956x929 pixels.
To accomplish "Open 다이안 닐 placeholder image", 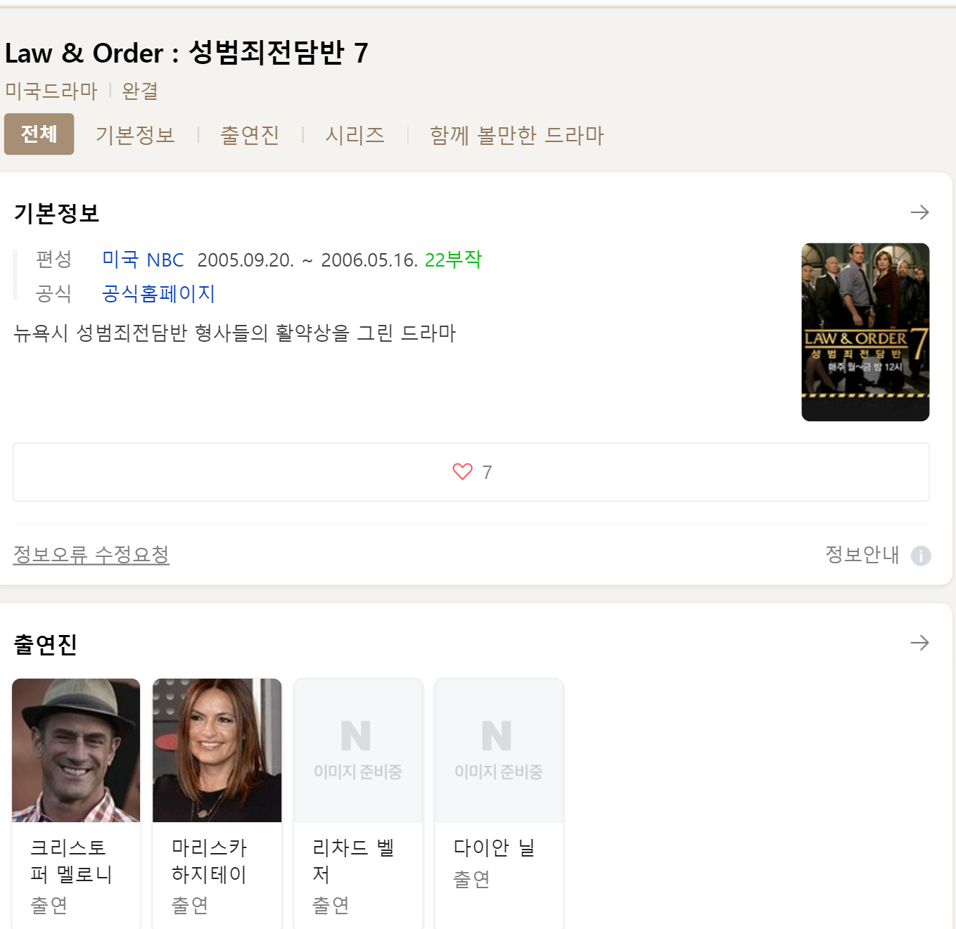I will (499, 750).
